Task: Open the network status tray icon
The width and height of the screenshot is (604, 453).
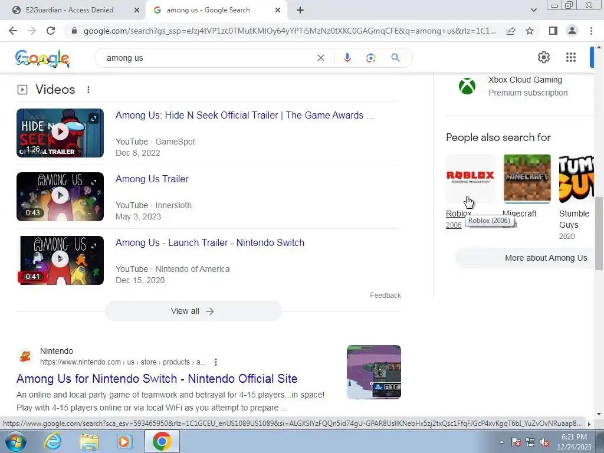Action: click(x=530, y=442)
